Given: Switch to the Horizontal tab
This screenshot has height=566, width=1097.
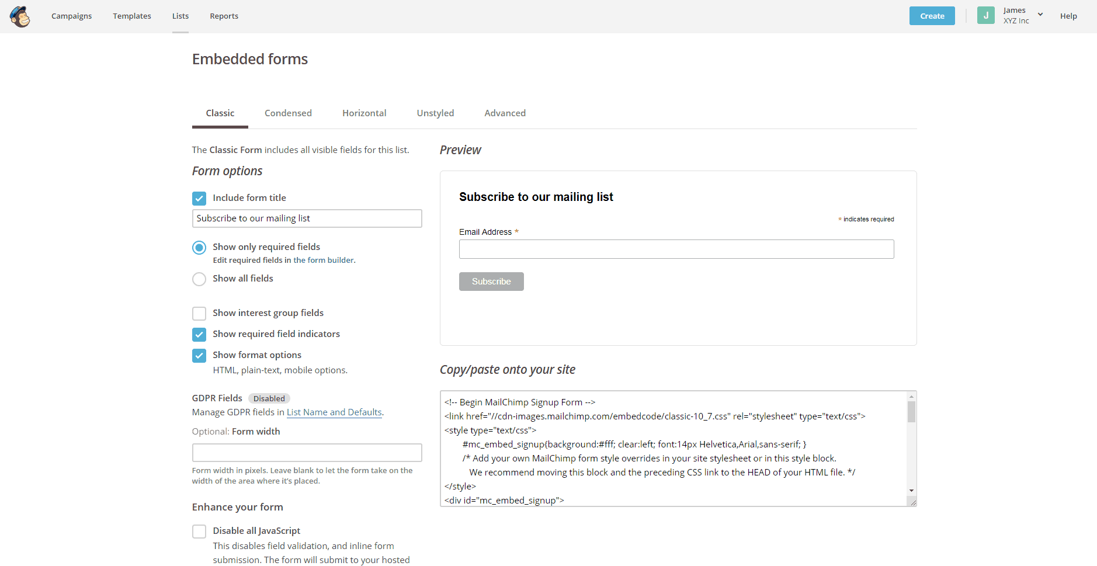Looking at the screenshot, I should pyautogui.click(x=364, y=113).
